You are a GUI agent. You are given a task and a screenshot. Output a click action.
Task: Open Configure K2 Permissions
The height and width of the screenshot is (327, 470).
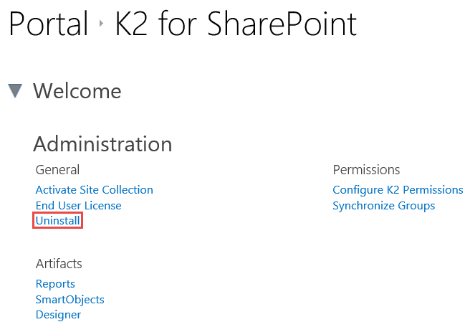(x=398, y=190)
